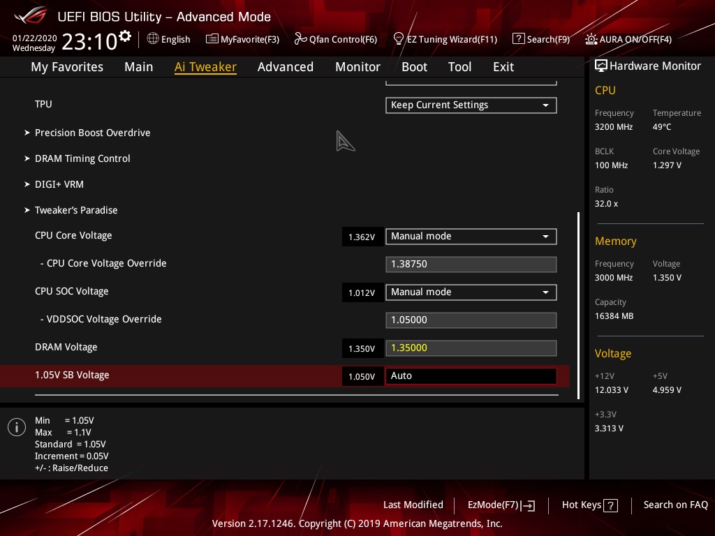
Task: Switch to Main tab
Action: pos(139,67)
